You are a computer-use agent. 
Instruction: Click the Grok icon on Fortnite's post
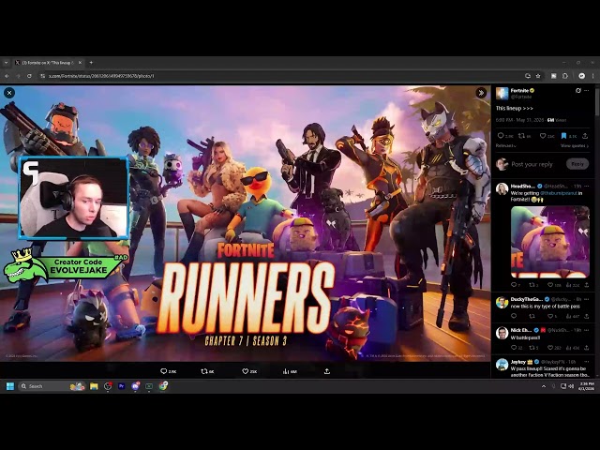pos(578,91)
